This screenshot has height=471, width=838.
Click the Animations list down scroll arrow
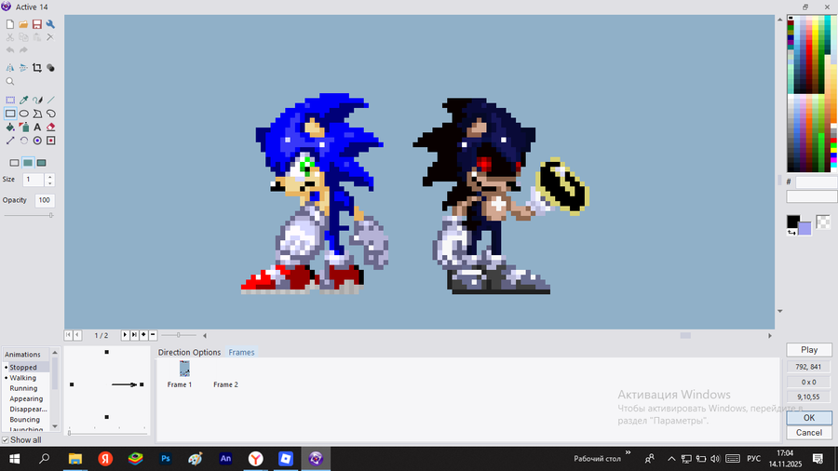point(55,426)
